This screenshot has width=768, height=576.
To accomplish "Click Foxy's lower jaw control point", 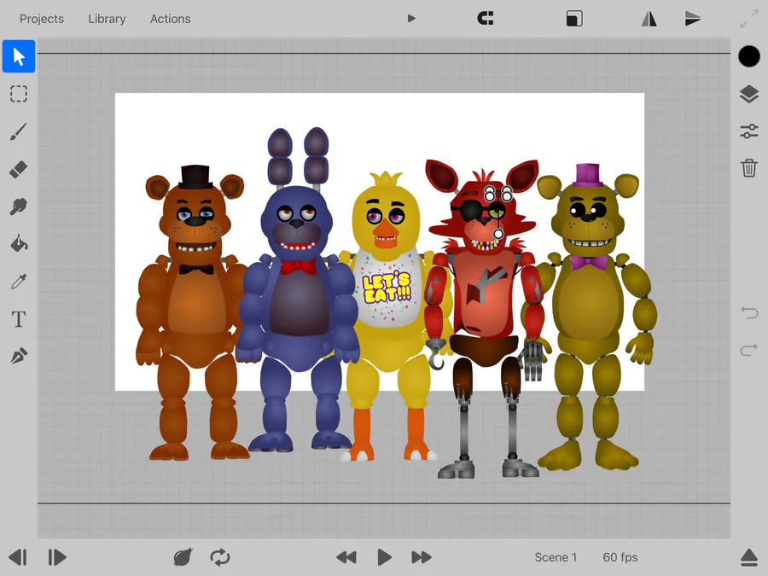I will coord(498,234).
